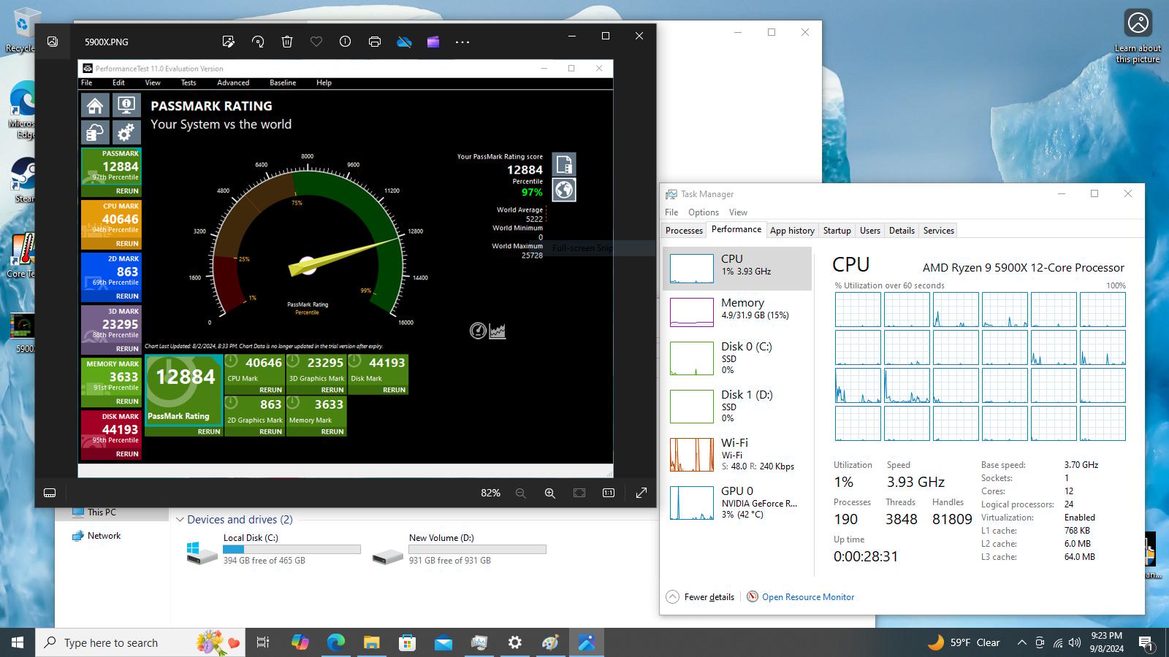Viewport: 1169px width, 657px height.
Task: Open the notification center icon
Action: pos(1146,642)
